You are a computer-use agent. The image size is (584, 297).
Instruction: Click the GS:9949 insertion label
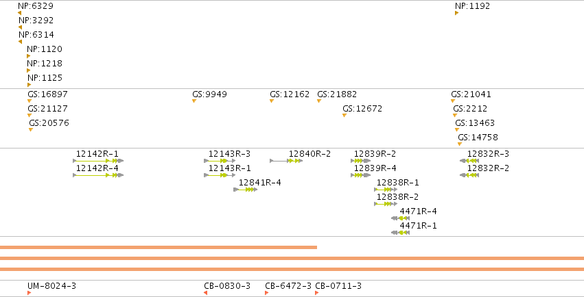pos(210,94)
